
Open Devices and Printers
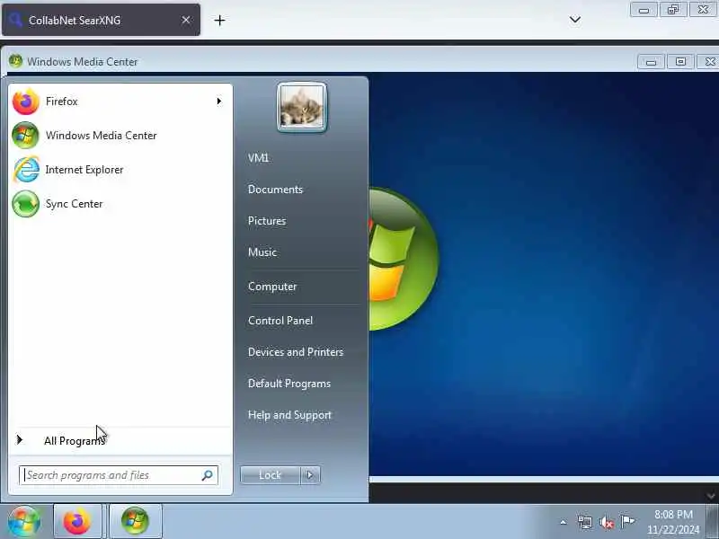[x=296, y=352]
